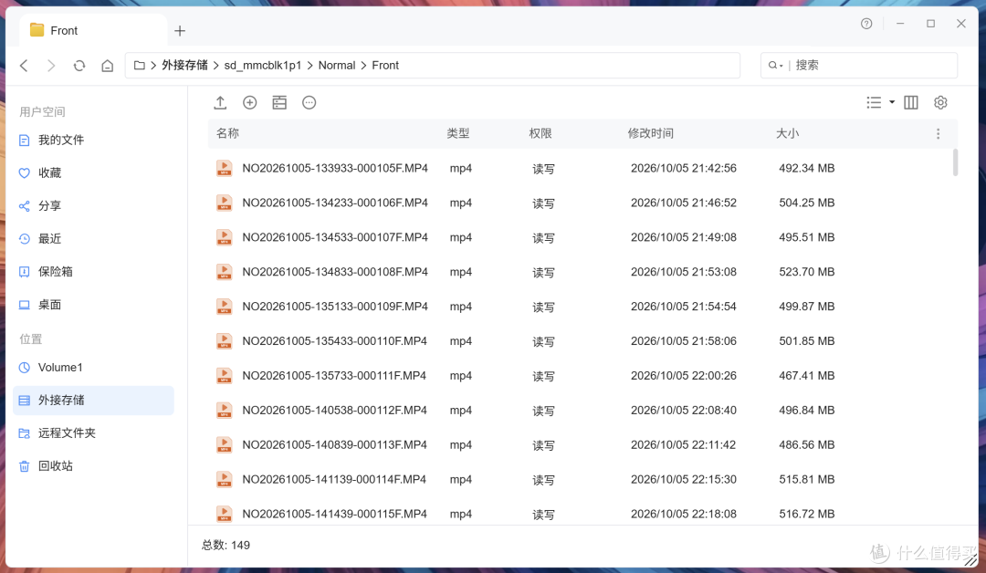Select Volume1 location in sidebar
Image resolution: width=986 pixels, height=573 pixels.
93,368
